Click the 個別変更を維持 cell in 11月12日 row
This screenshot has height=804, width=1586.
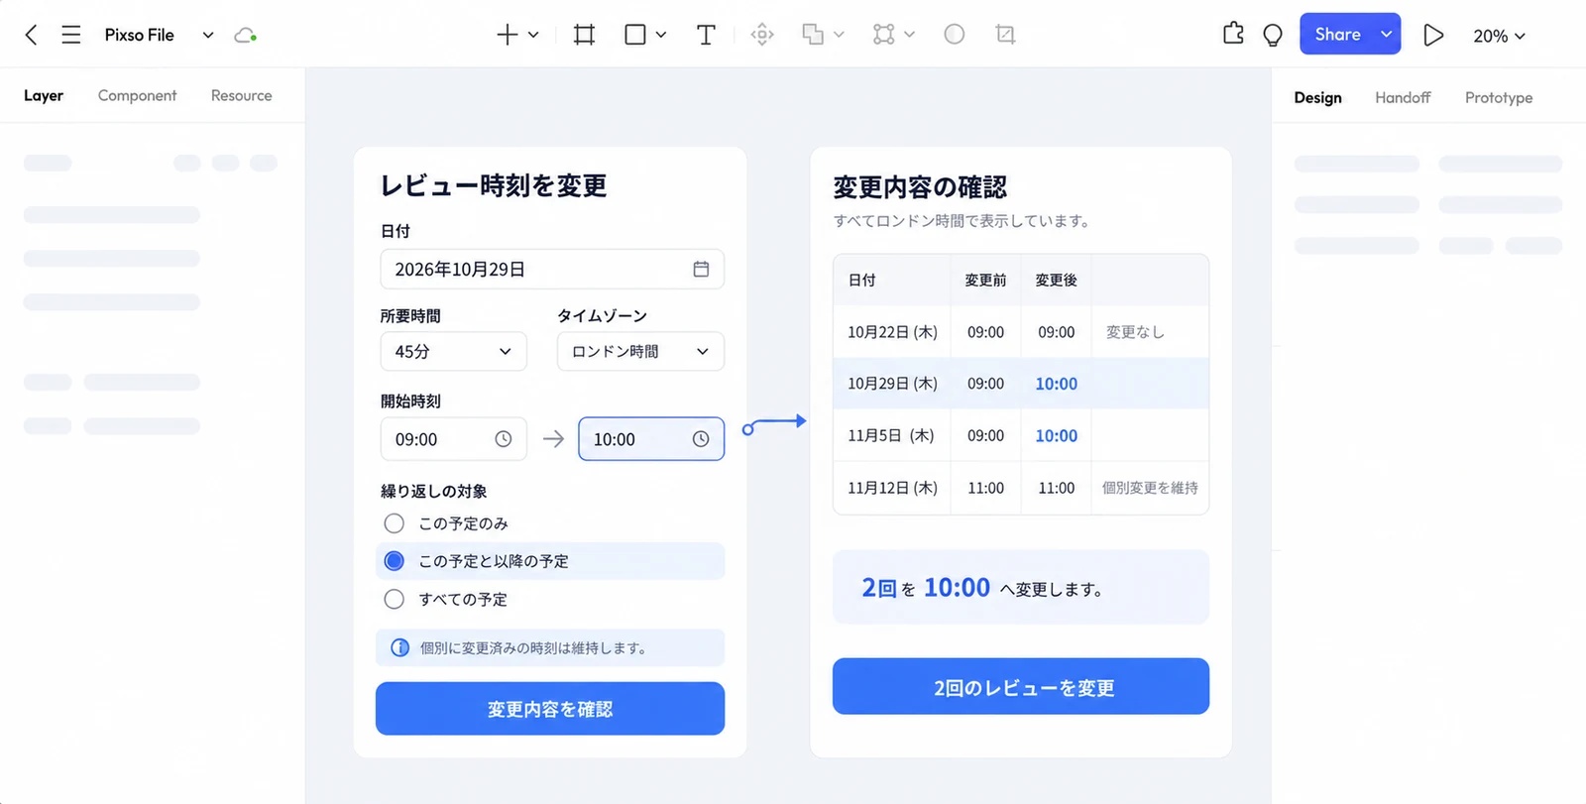tap(1150, 488)
